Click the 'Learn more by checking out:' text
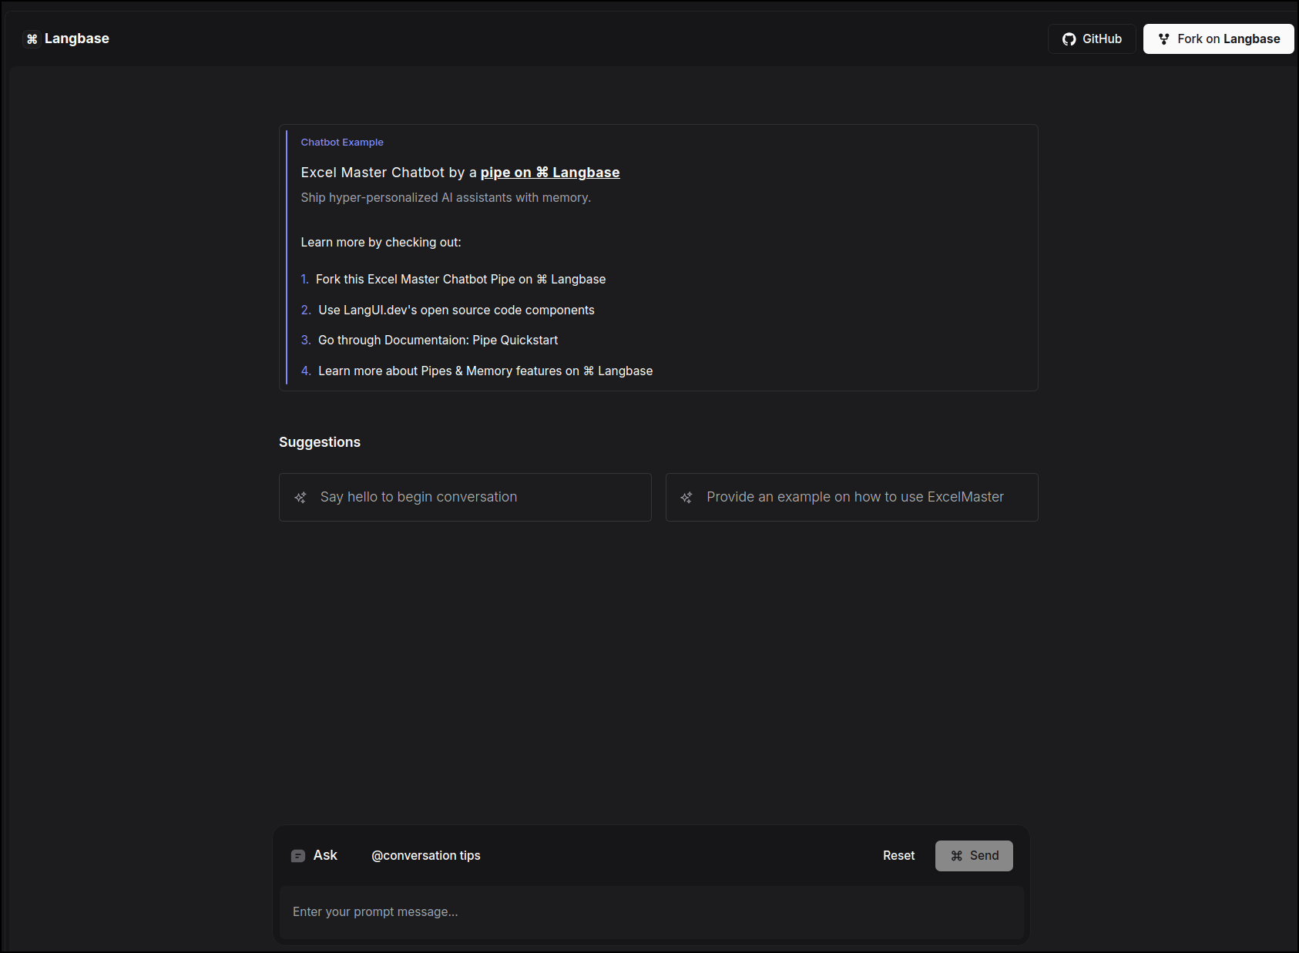Viewport: 1299px width, 953px height. (x=381, y=242)
